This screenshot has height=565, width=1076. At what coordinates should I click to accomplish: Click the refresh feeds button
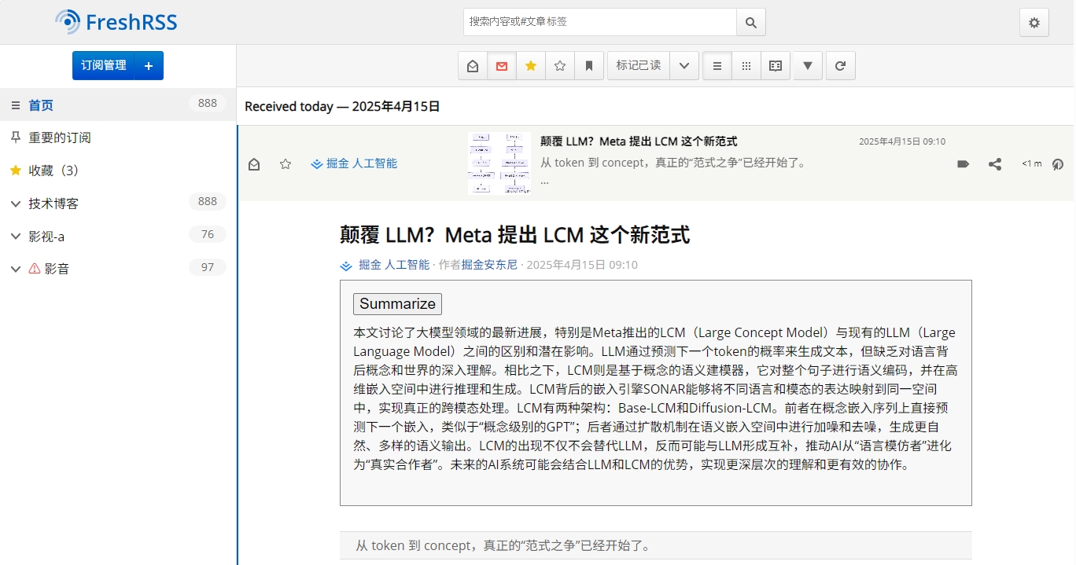pos(840,66)
